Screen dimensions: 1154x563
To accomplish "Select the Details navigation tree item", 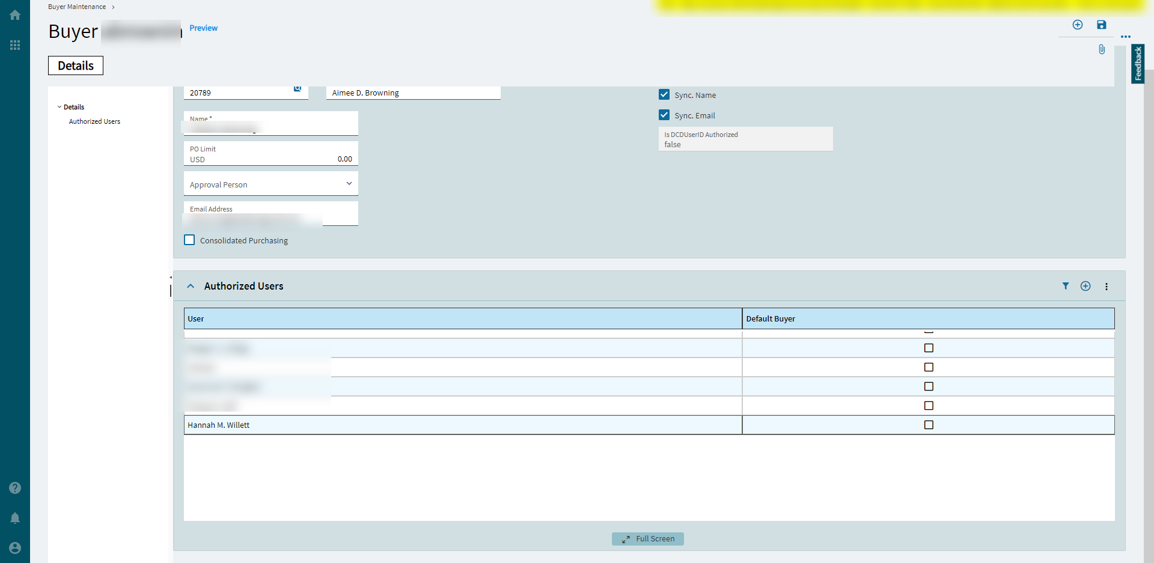I will 74,107.
